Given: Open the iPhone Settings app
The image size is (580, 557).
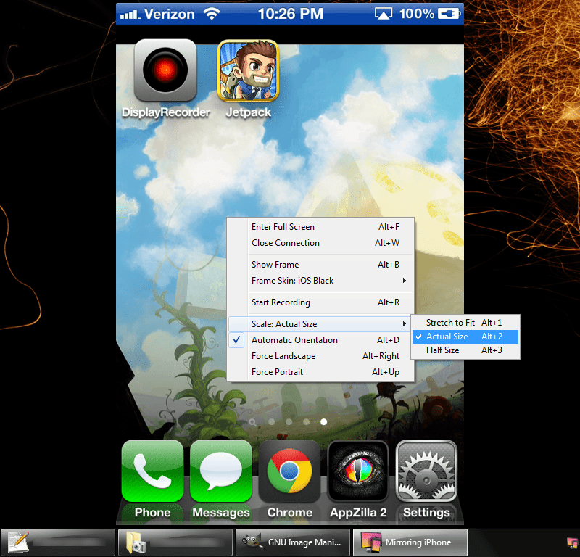Looking at the screenshot, I should point(426,471).
